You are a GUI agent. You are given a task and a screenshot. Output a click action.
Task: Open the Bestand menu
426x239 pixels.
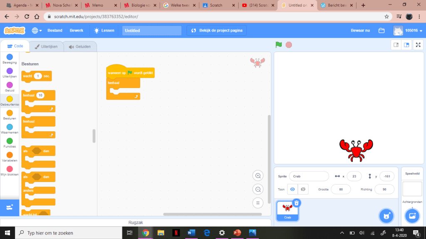(55, 30)
